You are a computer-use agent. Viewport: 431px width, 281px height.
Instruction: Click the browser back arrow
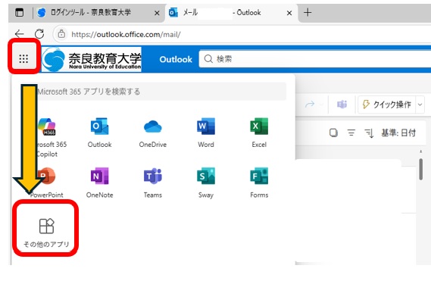tap(19, 34)
